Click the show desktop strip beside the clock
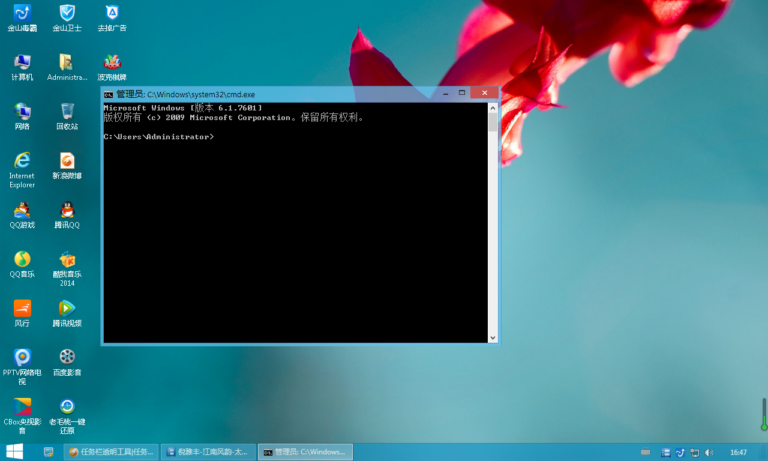Image resolution: width=768 pixels, height=461 pixels. [764, 452]
